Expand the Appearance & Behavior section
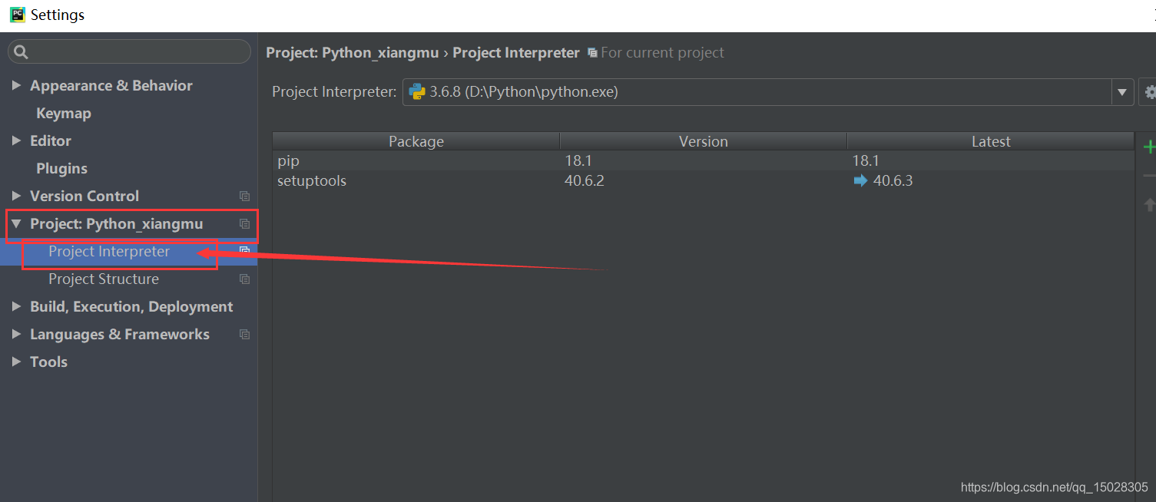Image resolution: width=1156 pixels, height=502 pixels. click(16, 85)
